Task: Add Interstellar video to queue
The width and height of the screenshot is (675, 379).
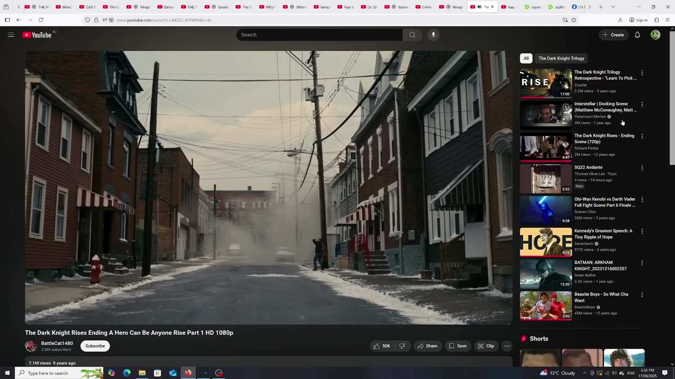Action: pyautogui.click(x=566, y=118)
